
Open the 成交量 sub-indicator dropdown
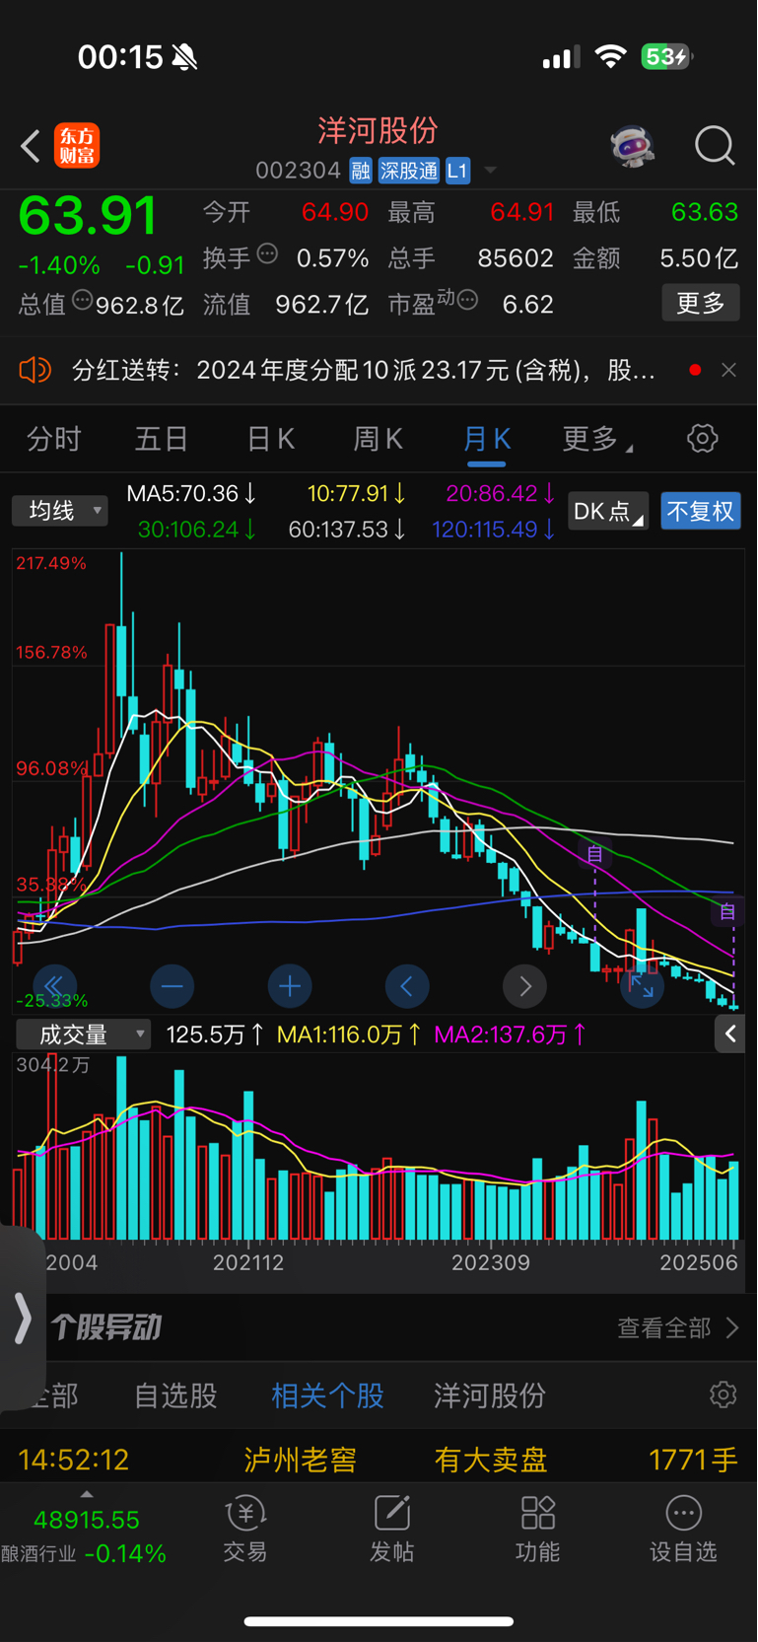(x=84, y=1034)
